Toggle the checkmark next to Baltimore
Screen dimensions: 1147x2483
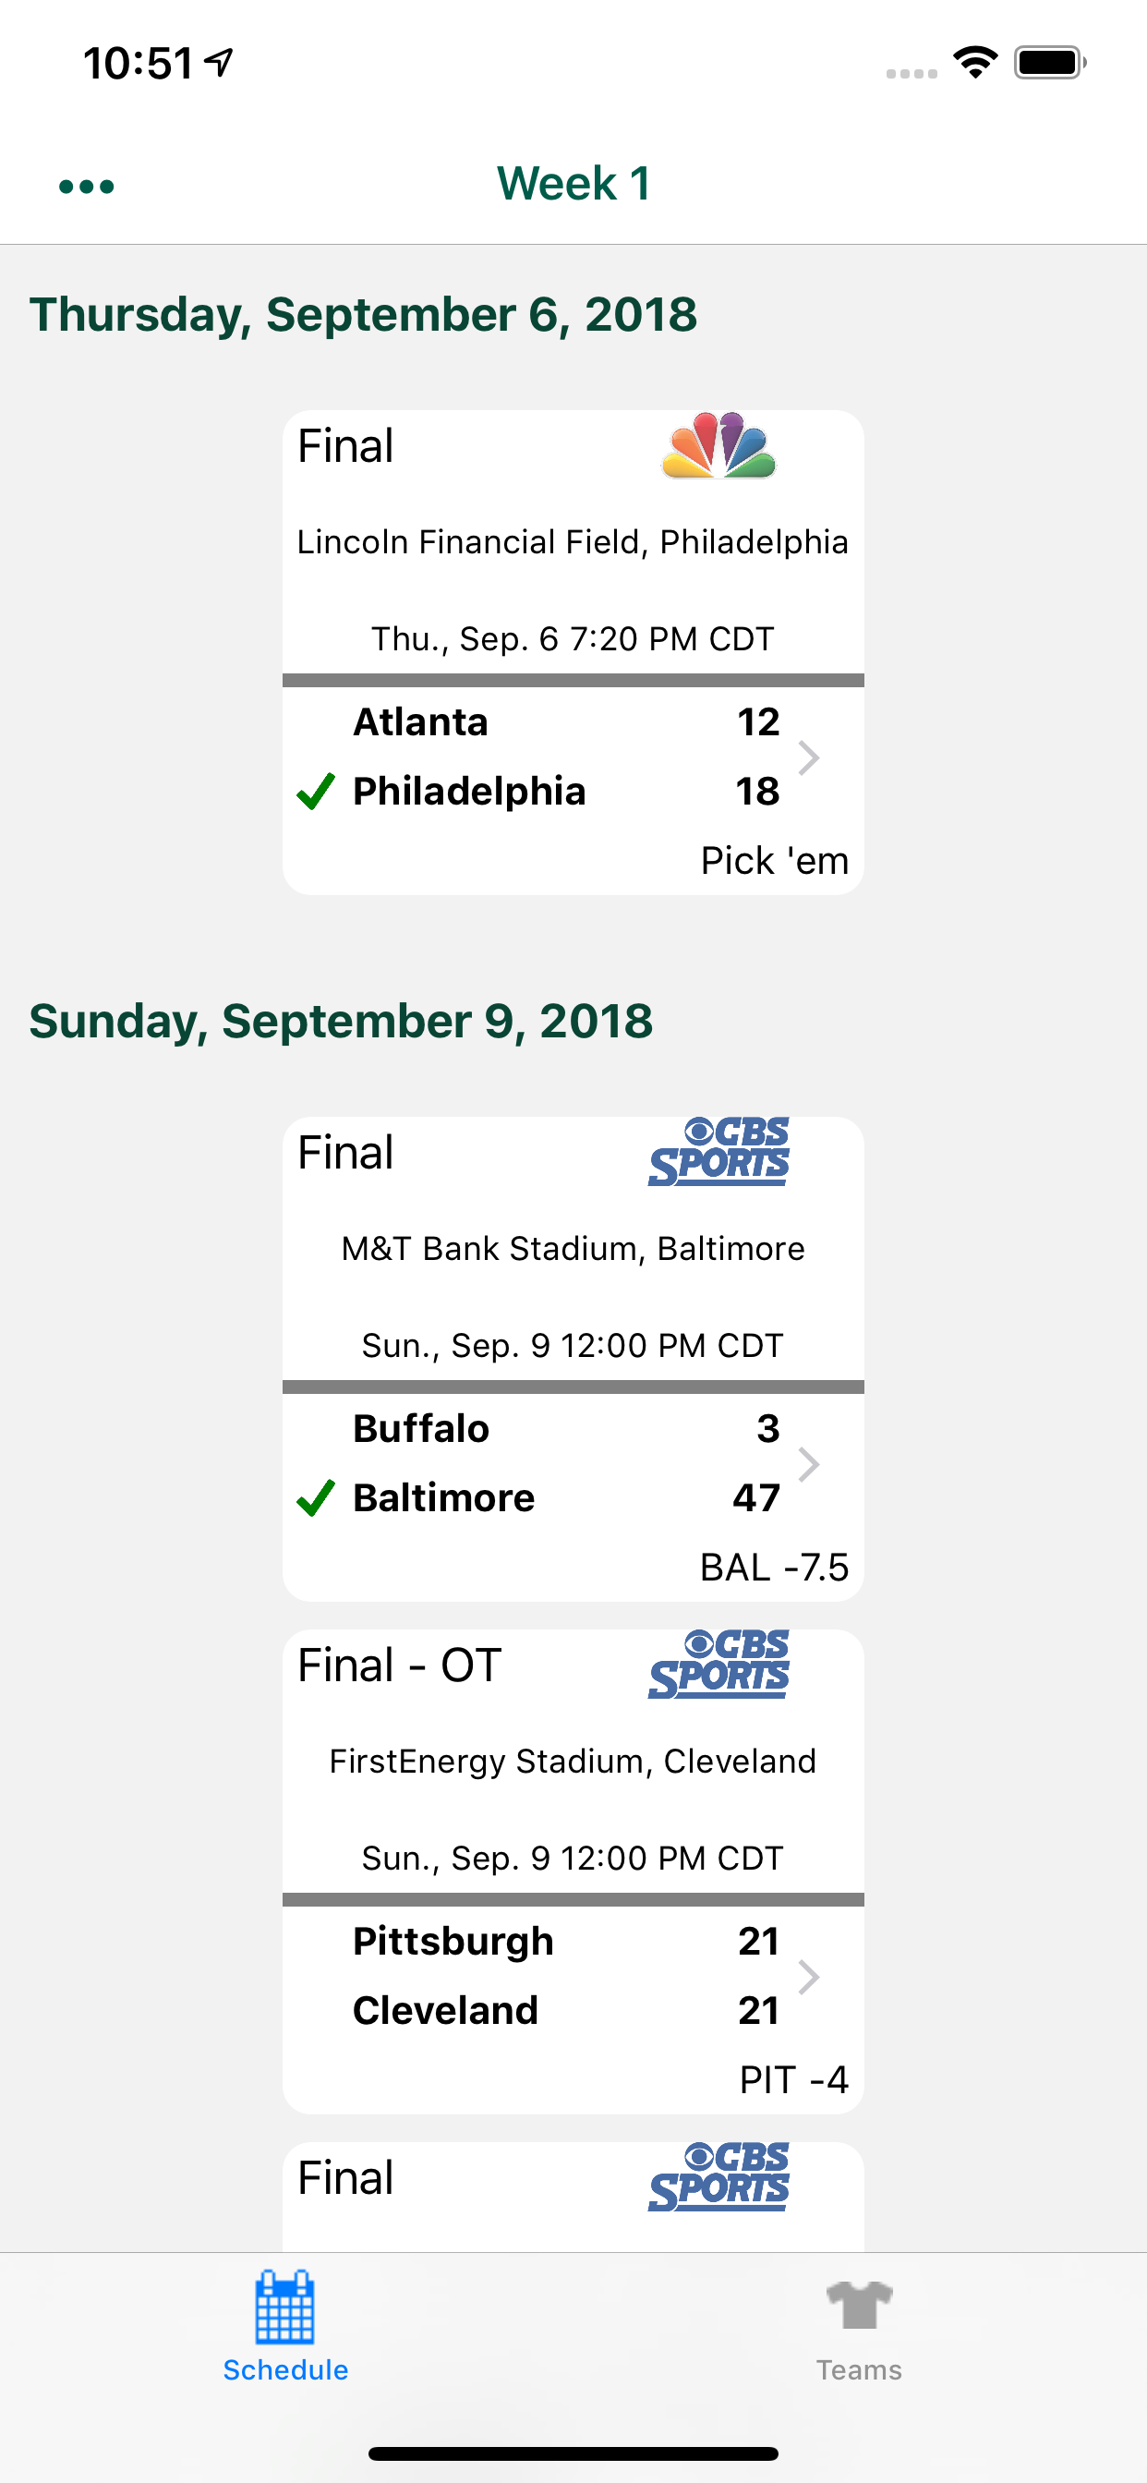point(315,1499)
